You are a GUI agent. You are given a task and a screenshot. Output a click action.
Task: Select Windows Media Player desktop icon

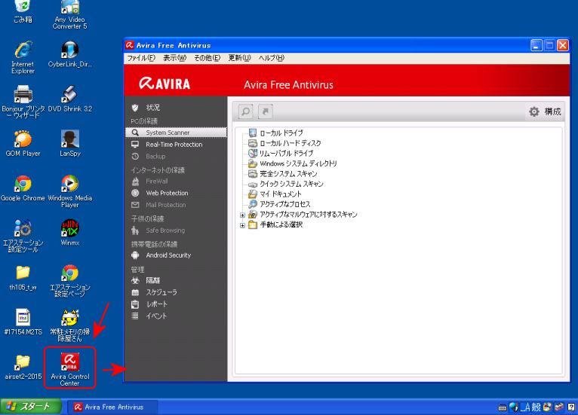[69, 191]
